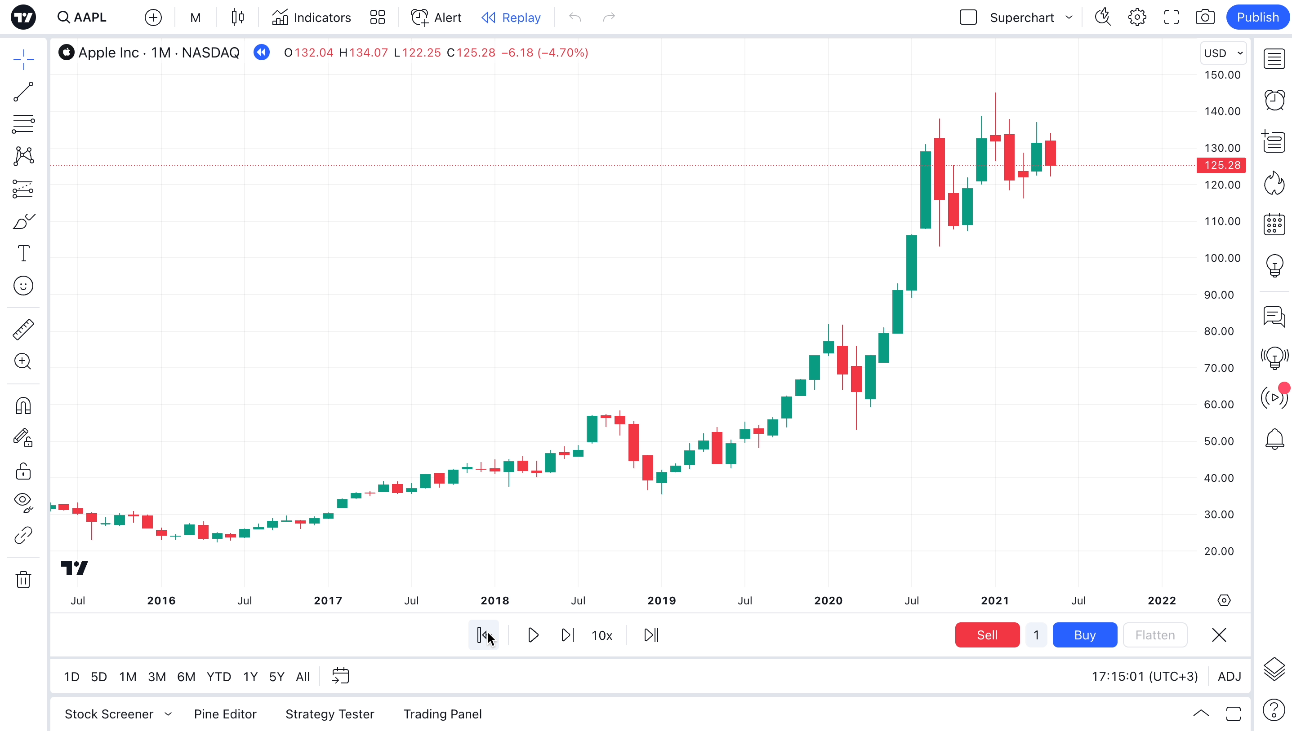This screenshot has height=731, width=1292.
Task: Start replay with the play button
Action: coord(533,635)
